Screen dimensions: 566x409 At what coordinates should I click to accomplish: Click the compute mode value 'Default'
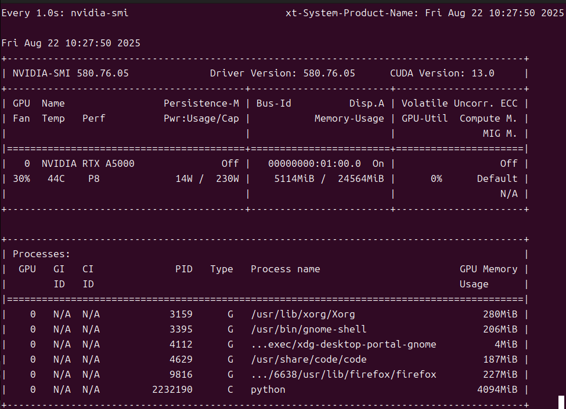pos(497,179)
